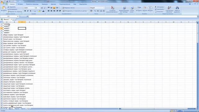This screenshot has width=199, height=112.
Task: Open the Вид ribbon tab
Action: pos(75,4)
